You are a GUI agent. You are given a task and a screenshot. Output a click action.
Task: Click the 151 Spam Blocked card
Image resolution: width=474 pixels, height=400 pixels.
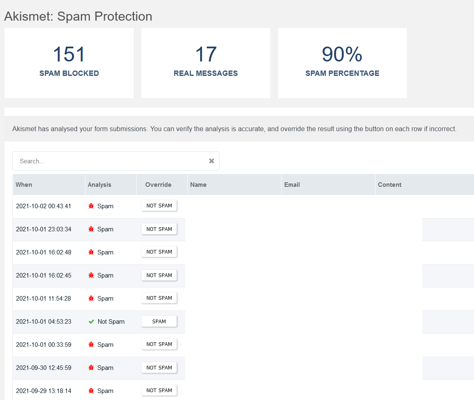pos(69,63)
